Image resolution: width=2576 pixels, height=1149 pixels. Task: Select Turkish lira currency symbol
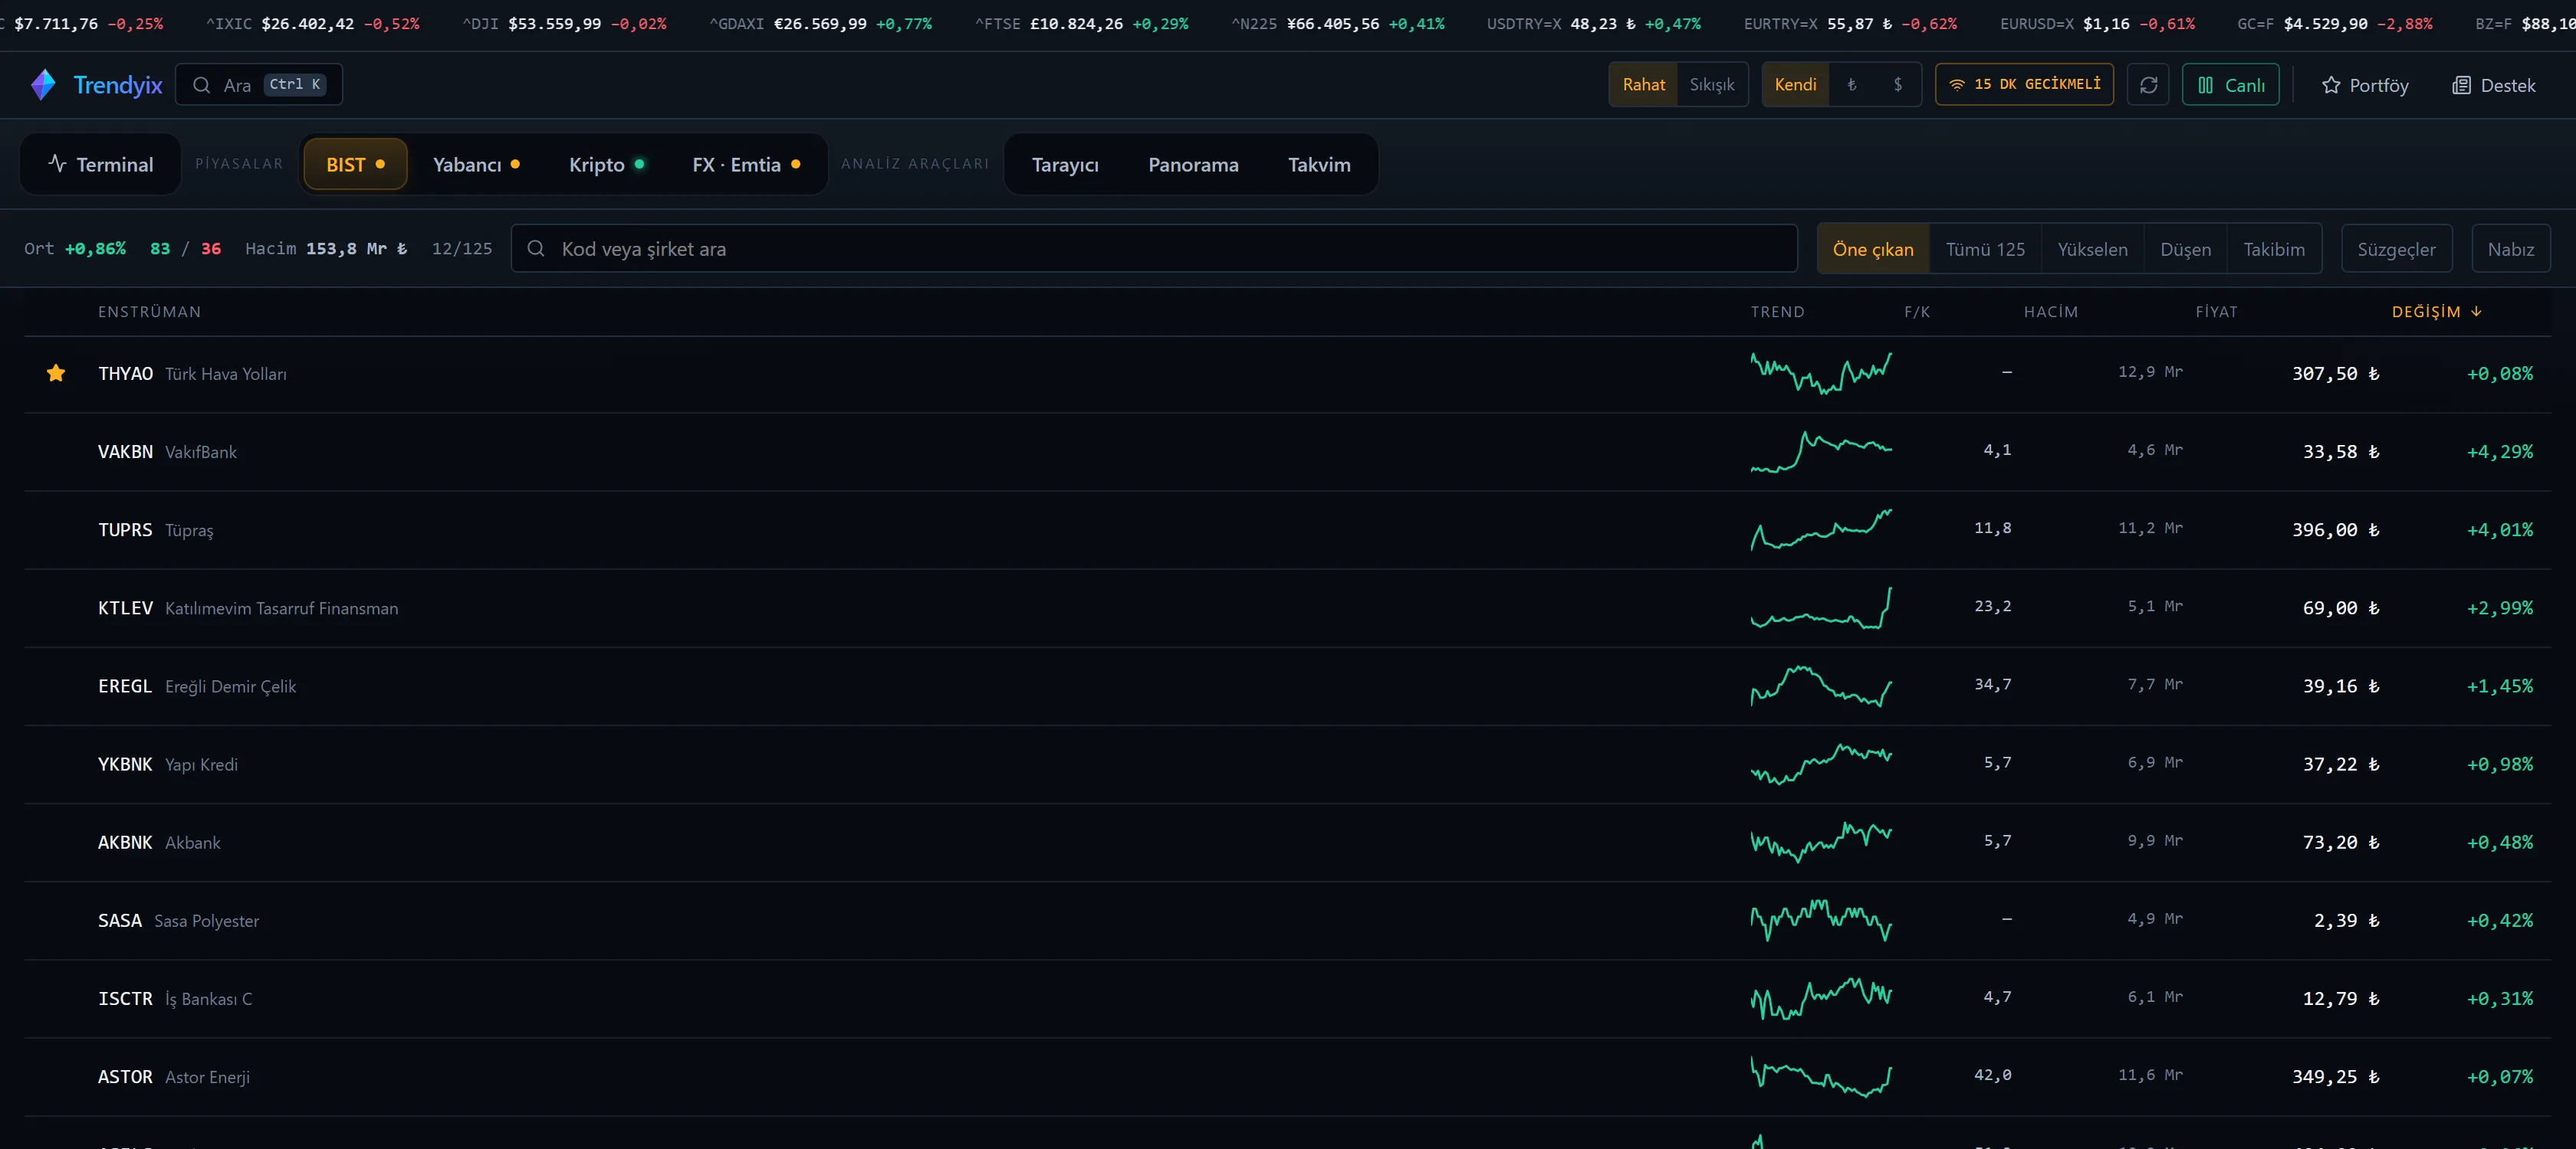pos(1852,85)
